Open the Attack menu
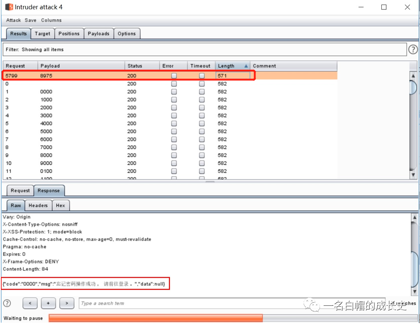 pos(13,20)
